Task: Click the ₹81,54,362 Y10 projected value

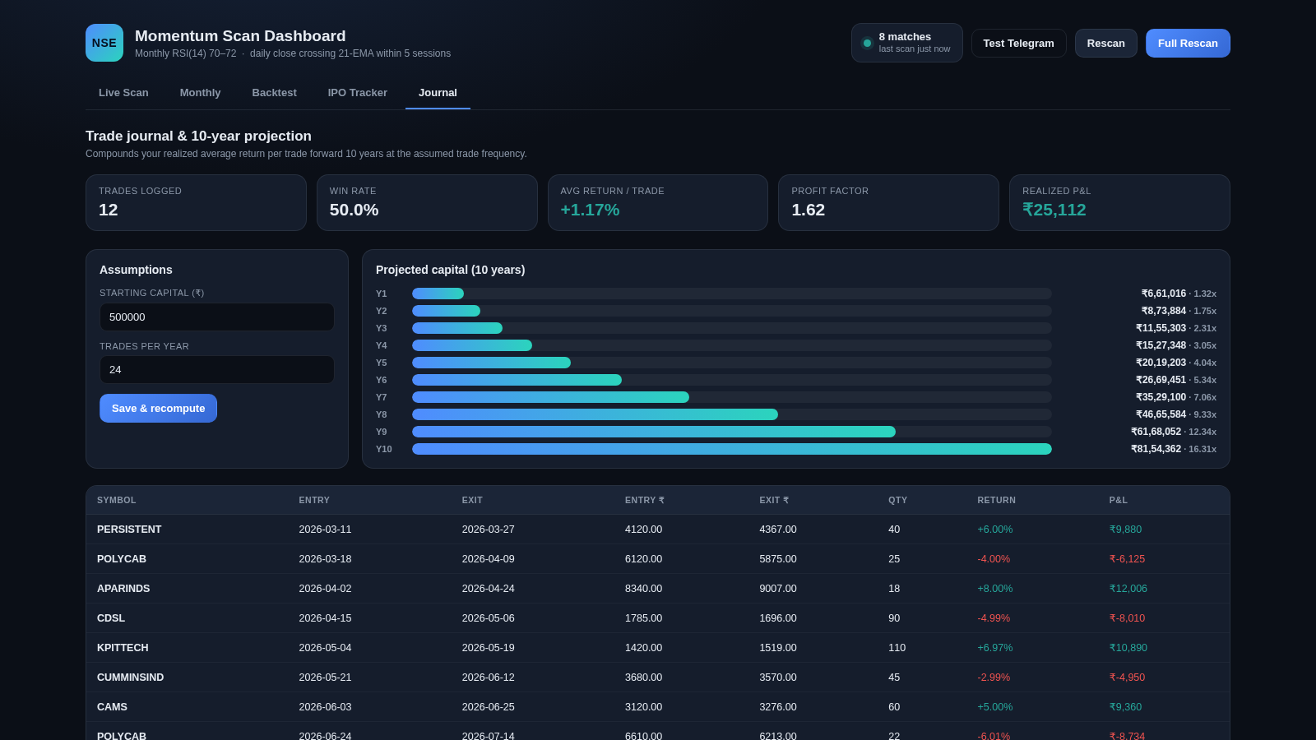Action: click(1156, 449)
